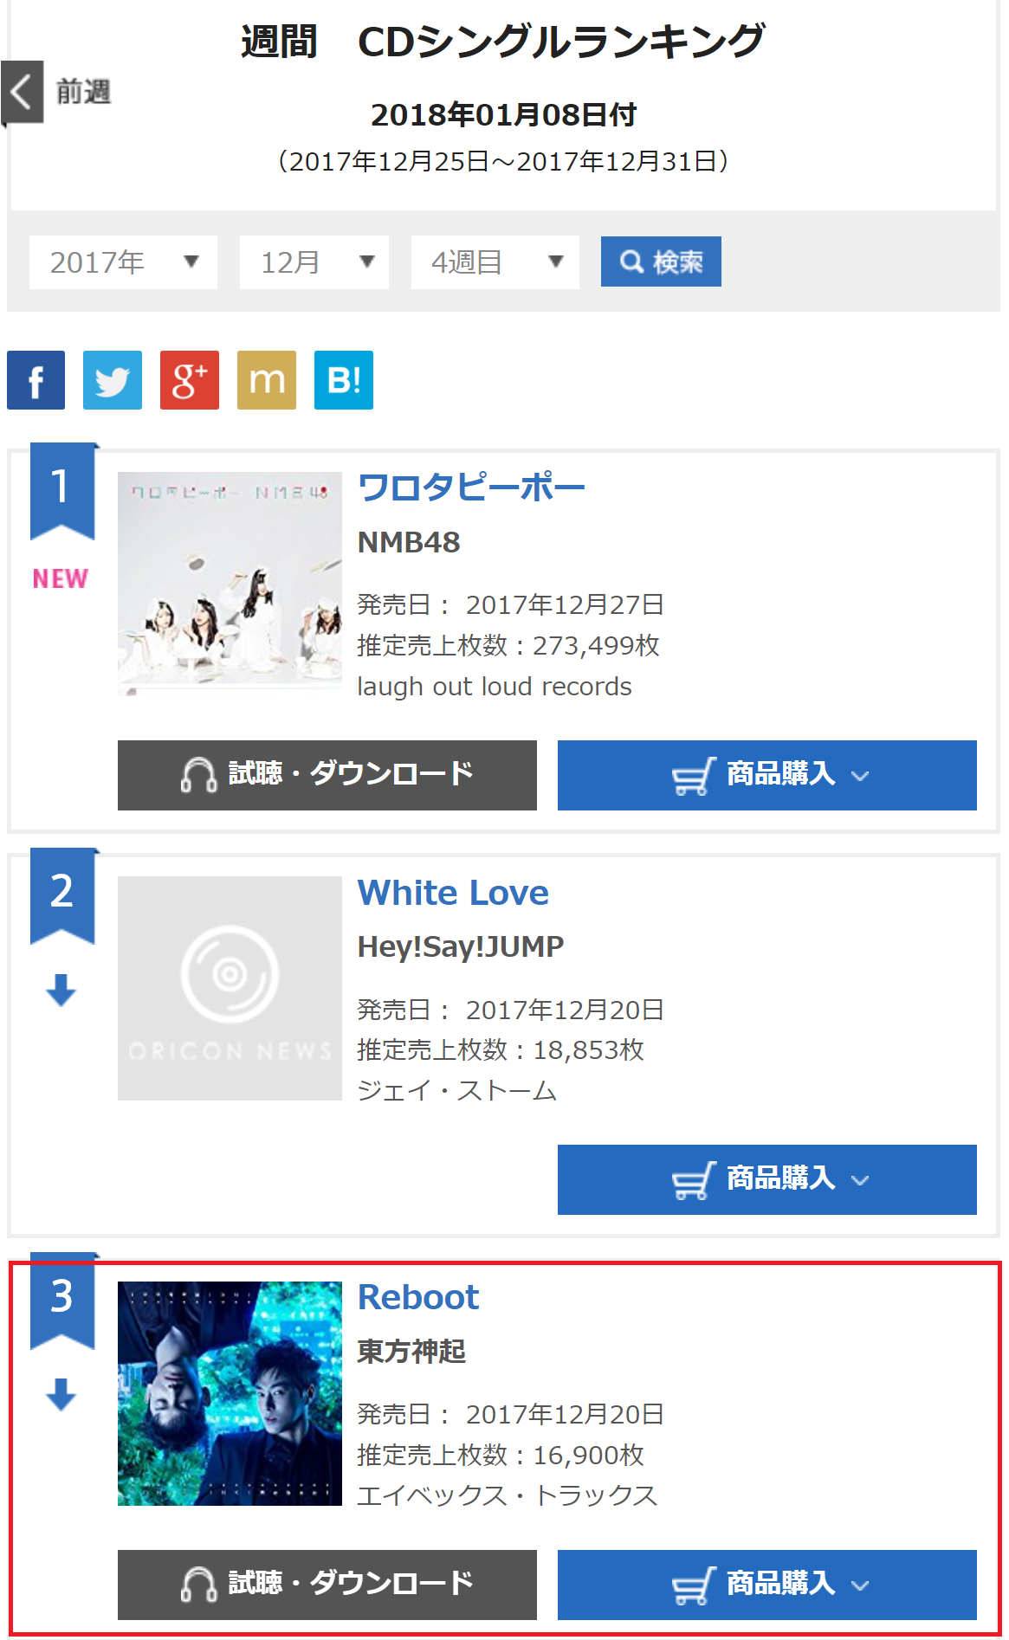Viewport: 1009px width, 1640px height.
Task: Share ranking on Google Plus
Action: [190, 380]
